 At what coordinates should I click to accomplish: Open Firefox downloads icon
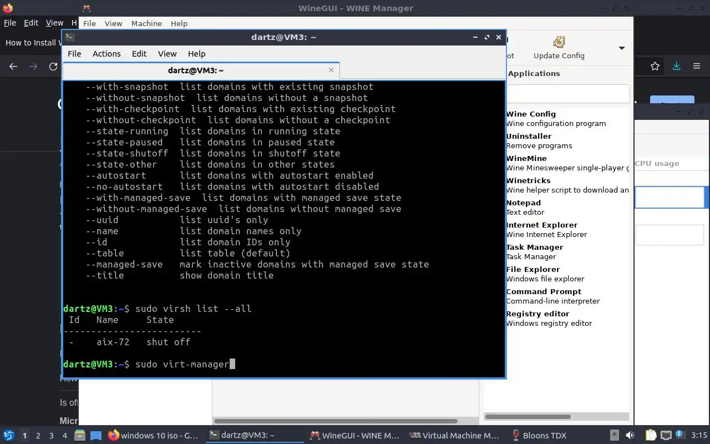click(x=676, y=66)
